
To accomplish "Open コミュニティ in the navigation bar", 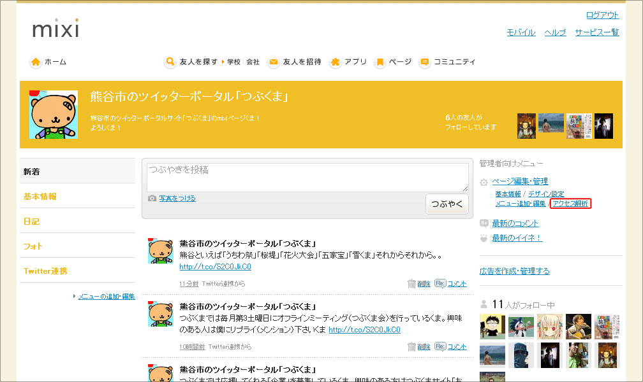I will 455,62.
